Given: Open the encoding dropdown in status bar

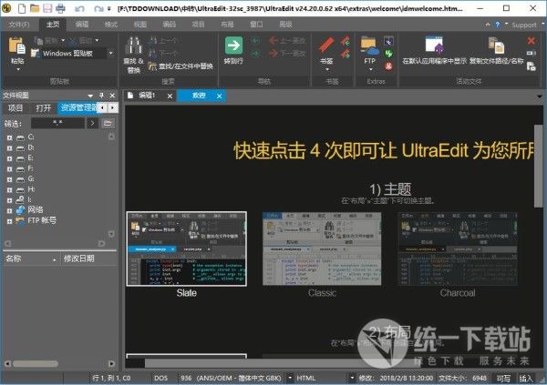Looking at the screenshot, I should pyautogui.click(x=290, y=378).
